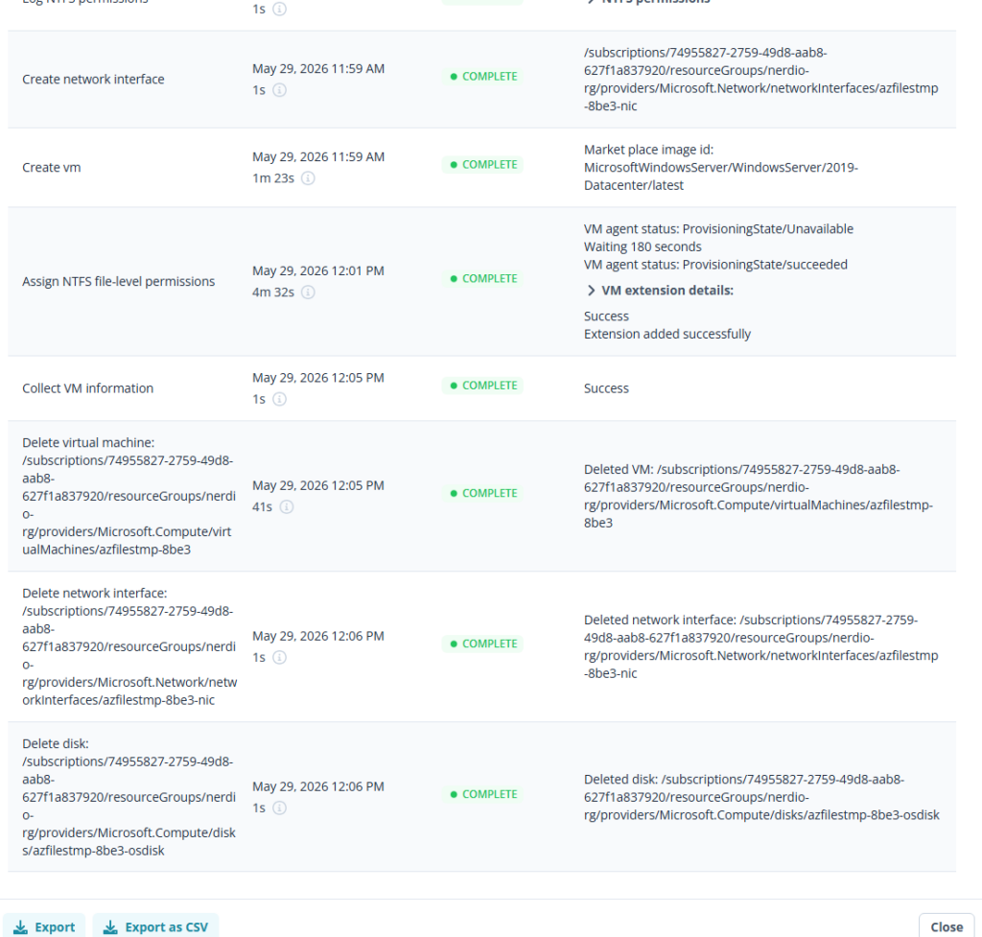The height and width of the screenshot is (937, 982).
Task: Click COMPLETE status badge for Create vm
Action: (483, 165)
